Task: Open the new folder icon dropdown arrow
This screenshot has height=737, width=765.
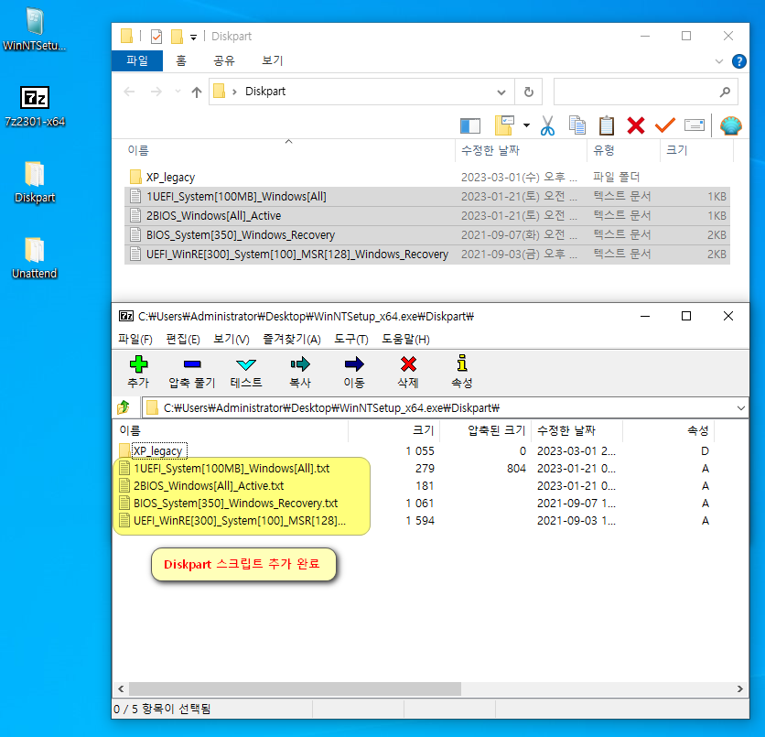Action: click(526, 125)
